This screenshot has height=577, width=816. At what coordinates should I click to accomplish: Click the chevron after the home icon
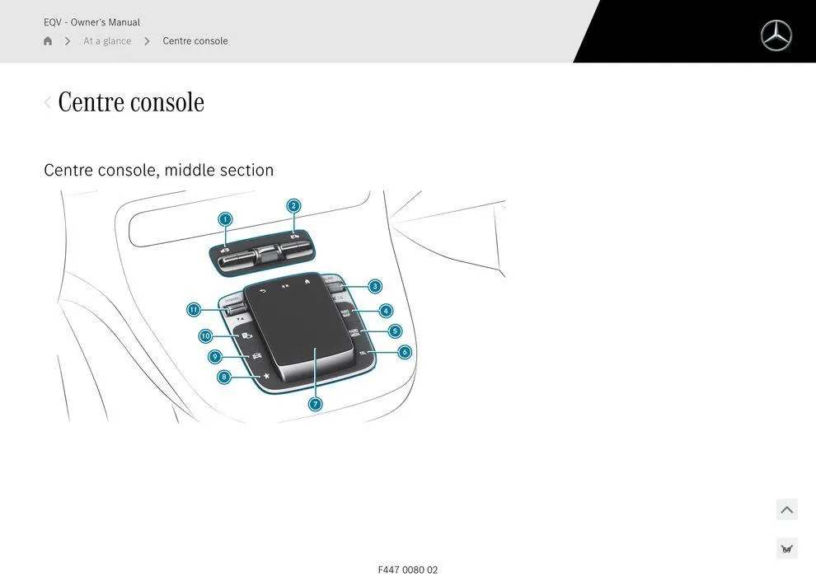click(68, 40)
